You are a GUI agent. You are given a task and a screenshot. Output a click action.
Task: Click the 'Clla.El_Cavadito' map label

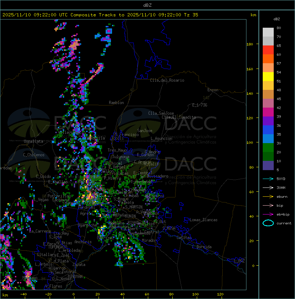coord(179,117)
